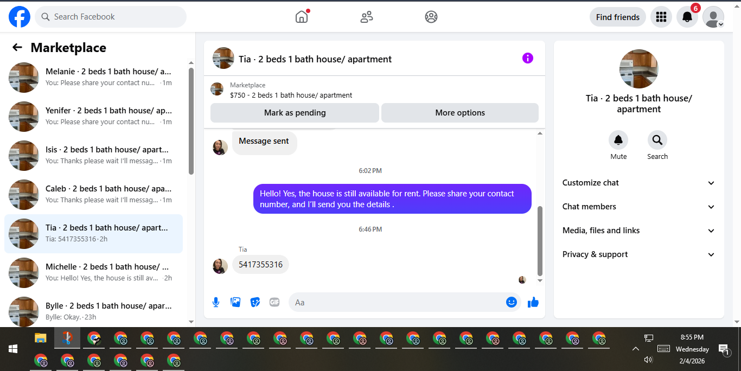Open the Friends tab in top navigation
Screen dimensions: 741x371
coord(367,17)
